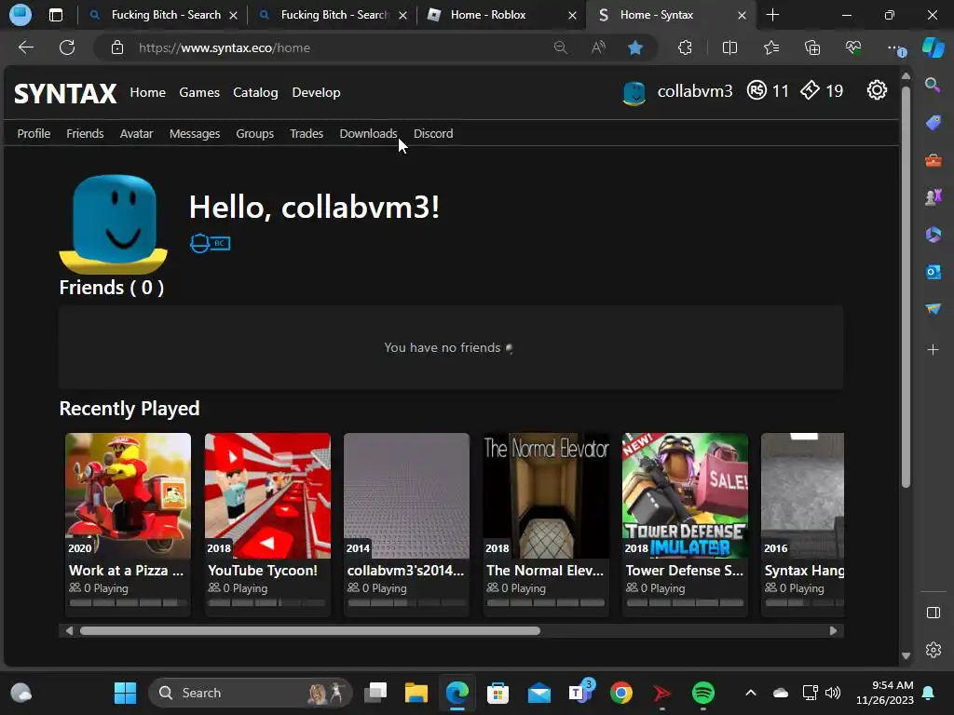Open the Discord link
The width and height of the screenshot is (954, 715).
(x=433, y=134)
